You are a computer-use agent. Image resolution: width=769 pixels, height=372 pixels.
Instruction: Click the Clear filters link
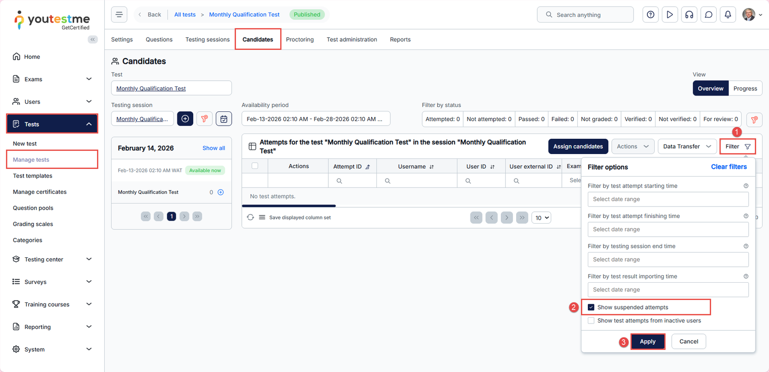point(729,167)
